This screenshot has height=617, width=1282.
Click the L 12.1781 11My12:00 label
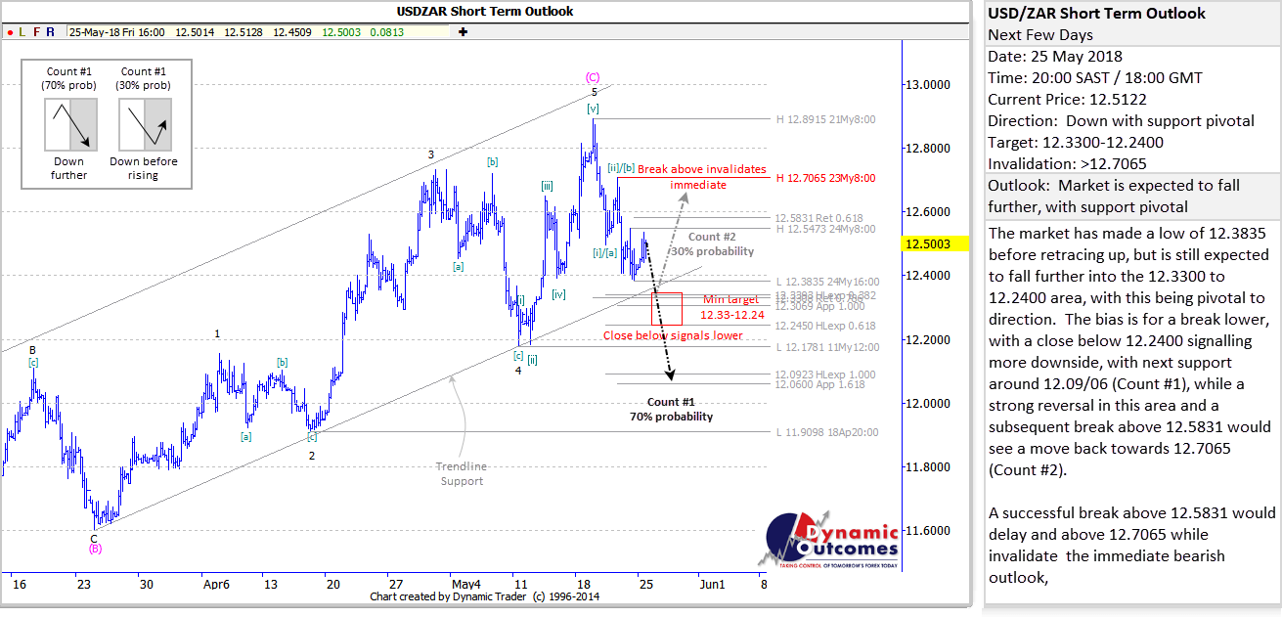(x=828, y=347)
